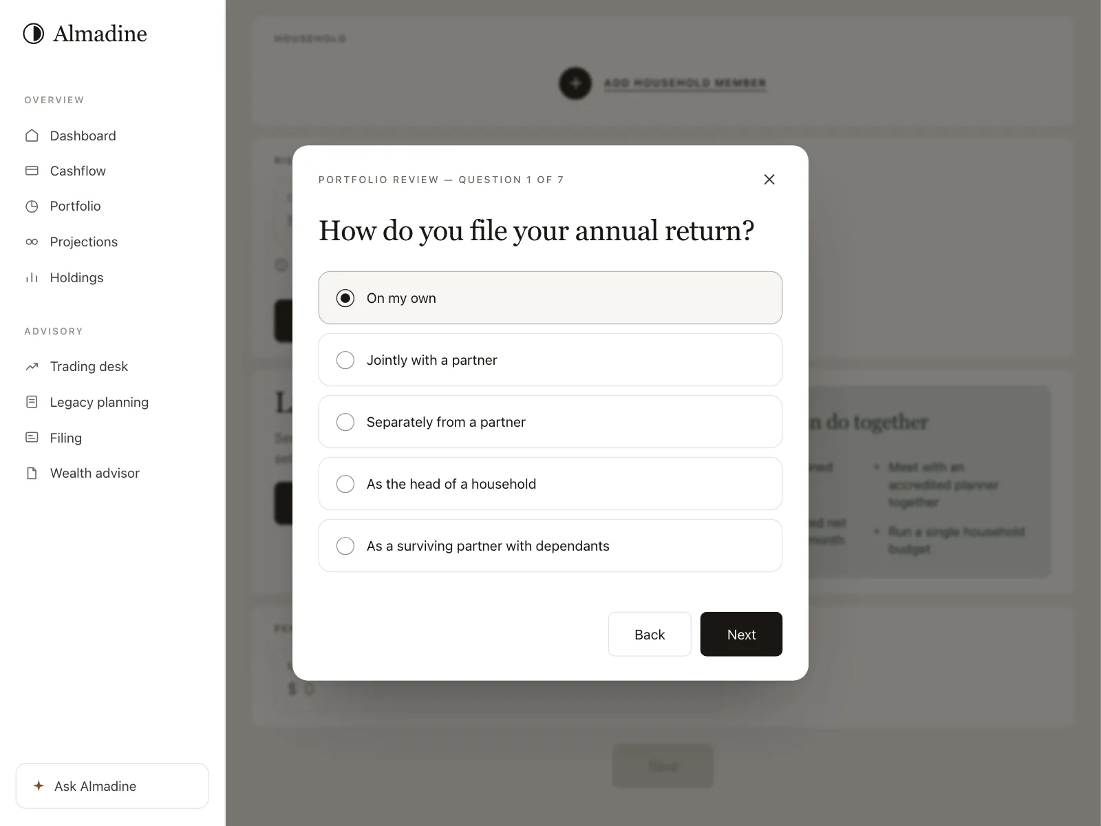The height and width of the screenshot is (826, 1101).
Task: Click the Dashboard house icon
Action: [32, 136]
